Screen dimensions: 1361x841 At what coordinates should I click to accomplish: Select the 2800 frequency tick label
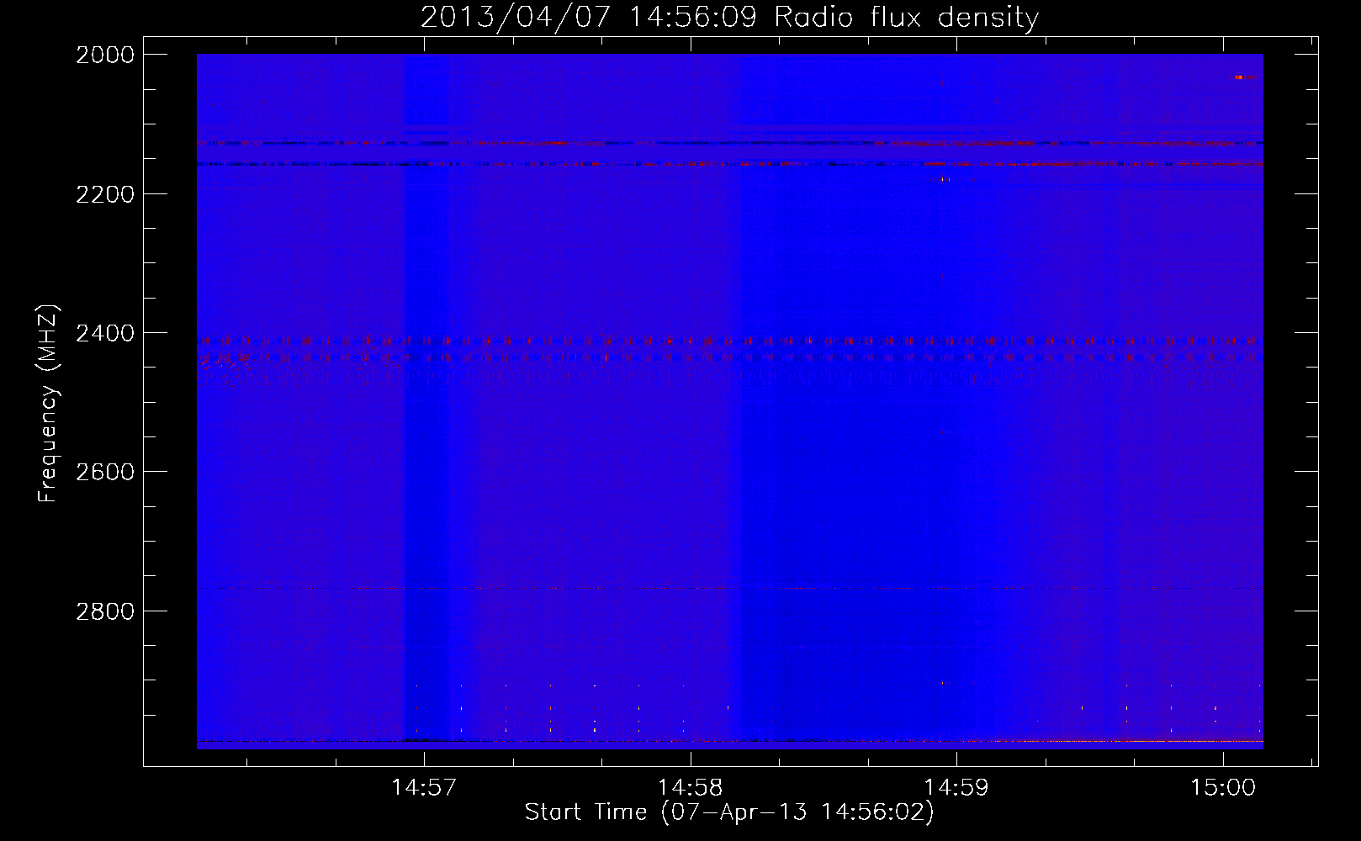[x=105, y=611]
